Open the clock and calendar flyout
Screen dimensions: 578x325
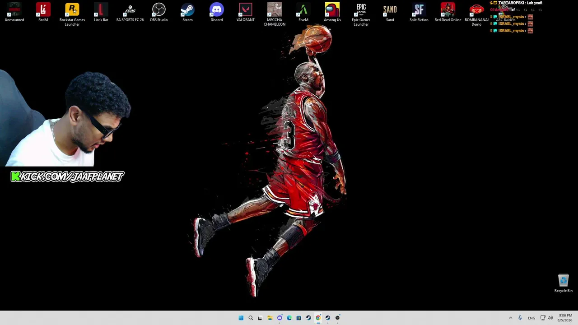565,318
